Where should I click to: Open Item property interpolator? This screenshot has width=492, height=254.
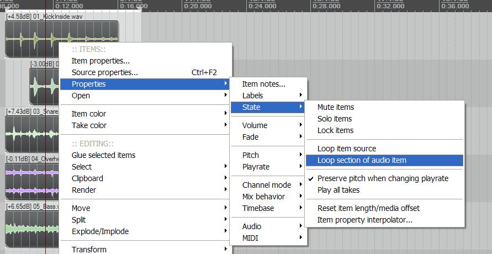coord(364,220)
